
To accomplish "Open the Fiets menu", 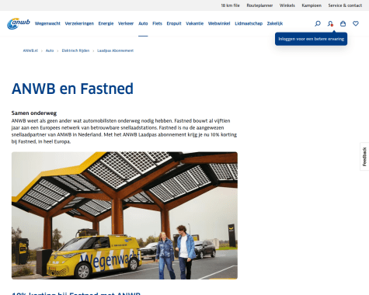I will click(157, 23).
